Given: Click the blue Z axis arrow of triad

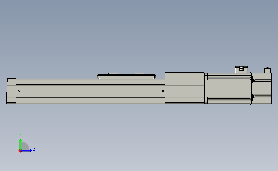Looking at the screenshot, I should point(26,150).
